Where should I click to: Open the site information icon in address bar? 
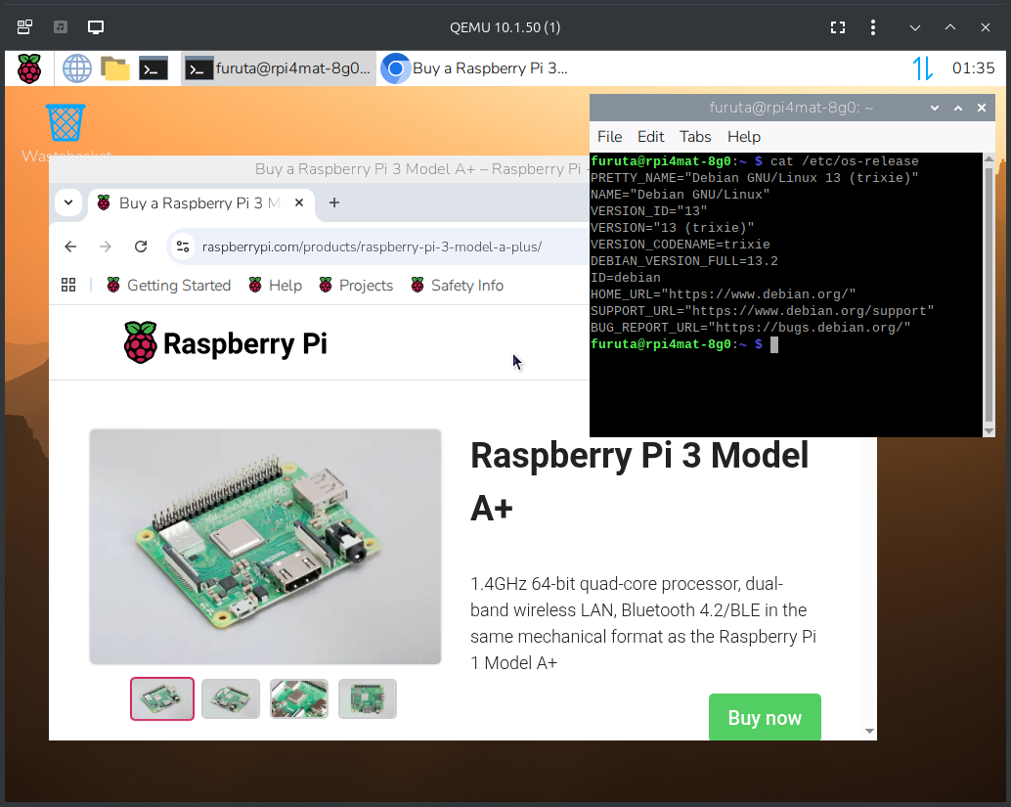(183, 247)
